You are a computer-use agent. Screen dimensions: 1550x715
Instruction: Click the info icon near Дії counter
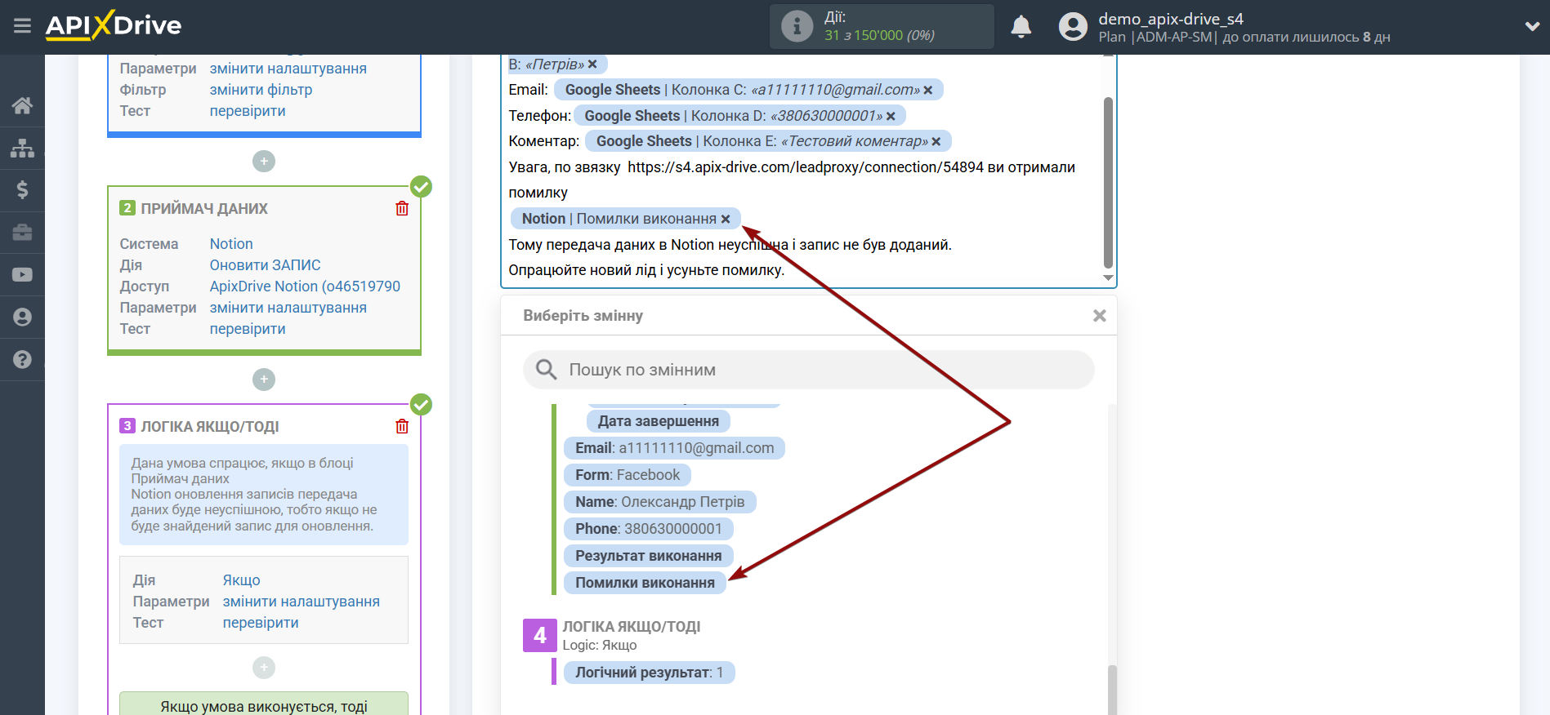click(797, 26)
